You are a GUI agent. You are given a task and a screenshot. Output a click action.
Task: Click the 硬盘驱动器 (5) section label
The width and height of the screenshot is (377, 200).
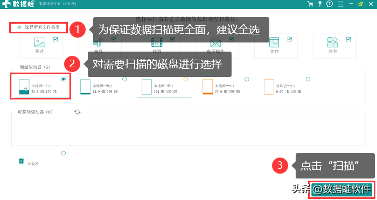(x=35, y=67)
